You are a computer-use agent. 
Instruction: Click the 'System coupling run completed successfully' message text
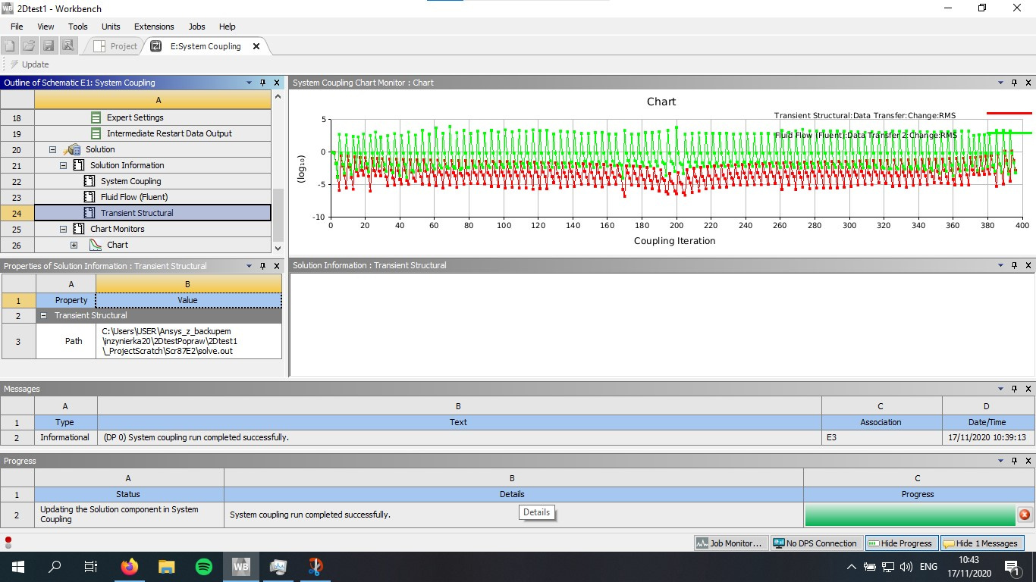tap(196, 437)
